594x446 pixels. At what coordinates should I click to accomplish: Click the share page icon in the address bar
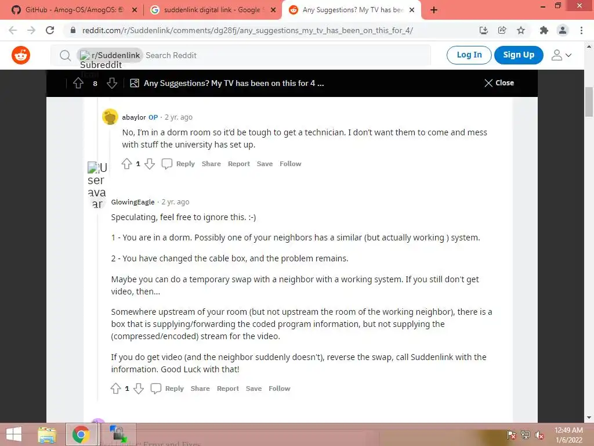pyautogui.click(x=502, y=30)
